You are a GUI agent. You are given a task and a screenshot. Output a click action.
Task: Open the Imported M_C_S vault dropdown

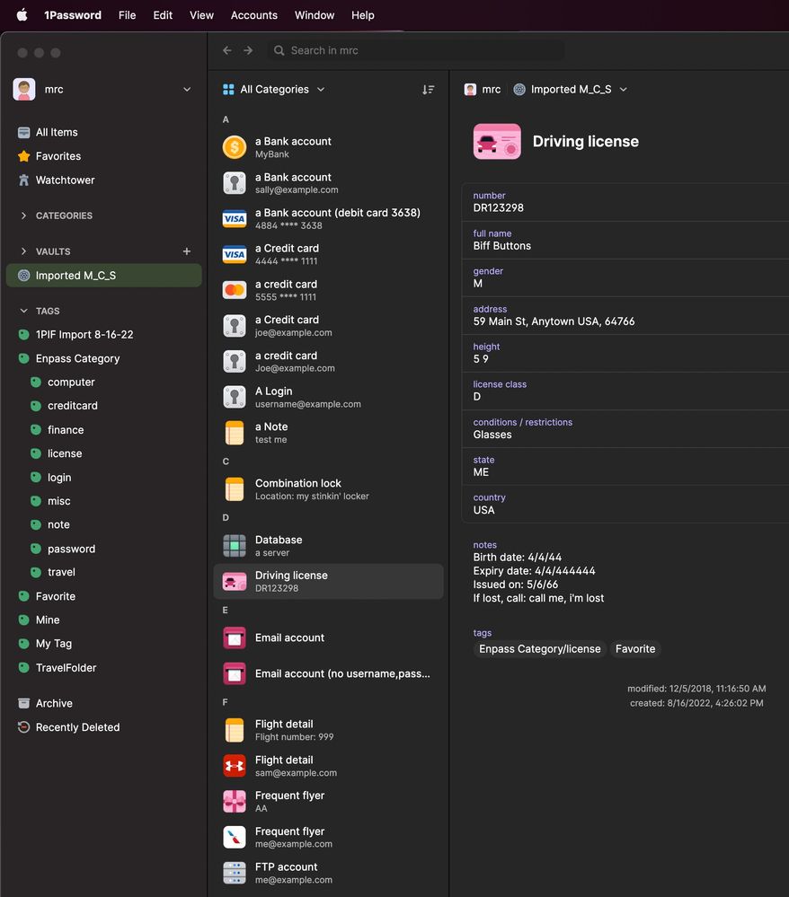tap(571, 90)
